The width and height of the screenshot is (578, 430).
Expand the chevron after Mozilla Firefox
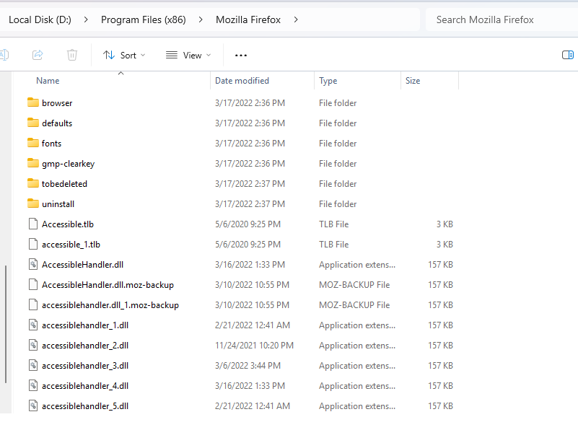(296, 19)
